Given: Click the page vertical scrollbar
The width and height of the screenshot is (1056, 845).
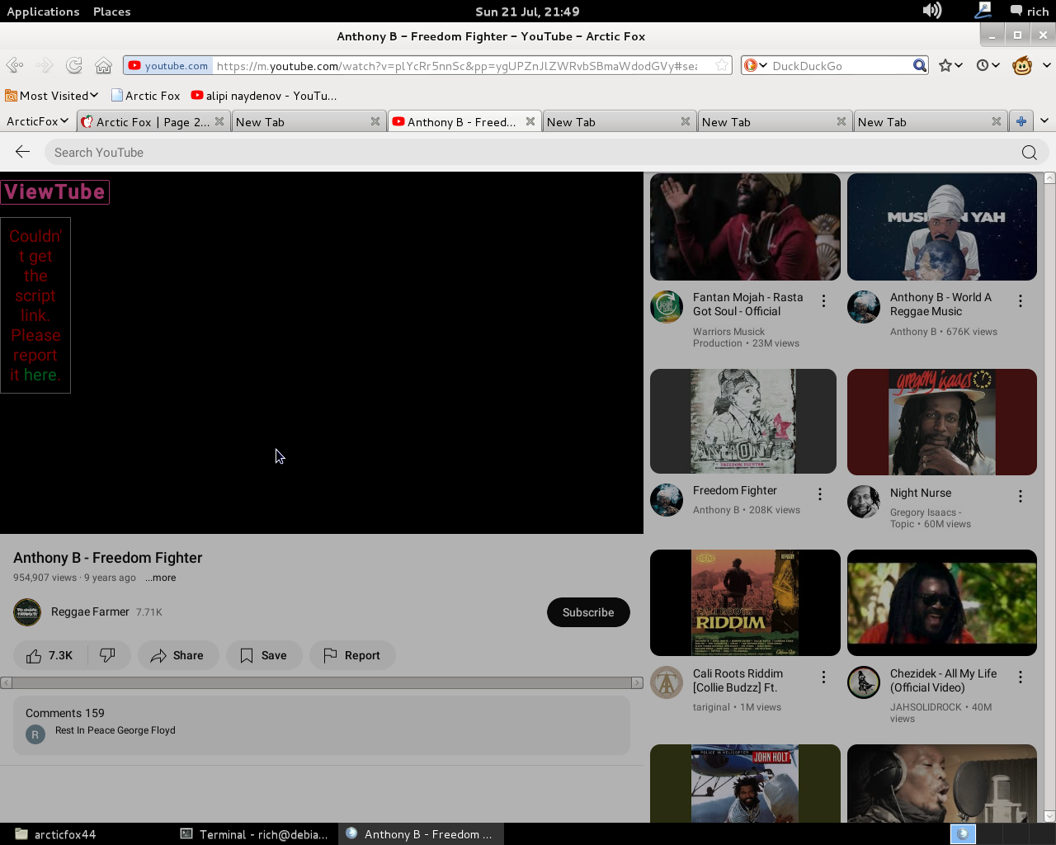Looking at the screenshot, I should coord(1049,497).
